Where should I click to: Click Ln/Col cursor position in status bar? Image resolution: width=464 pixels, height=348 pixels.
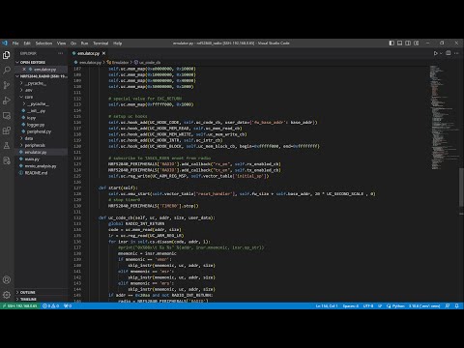[x=327, y=306]
